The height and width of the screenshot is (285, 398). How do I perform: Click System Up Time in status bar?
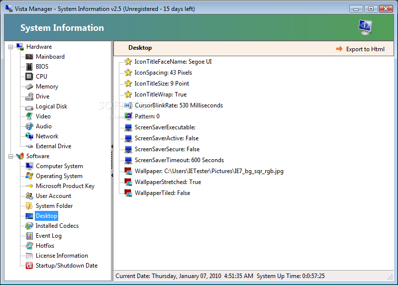tap(291, 276)
